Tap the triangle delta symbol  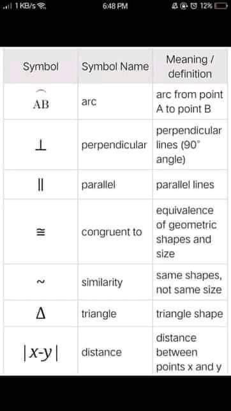click(41, 314)
